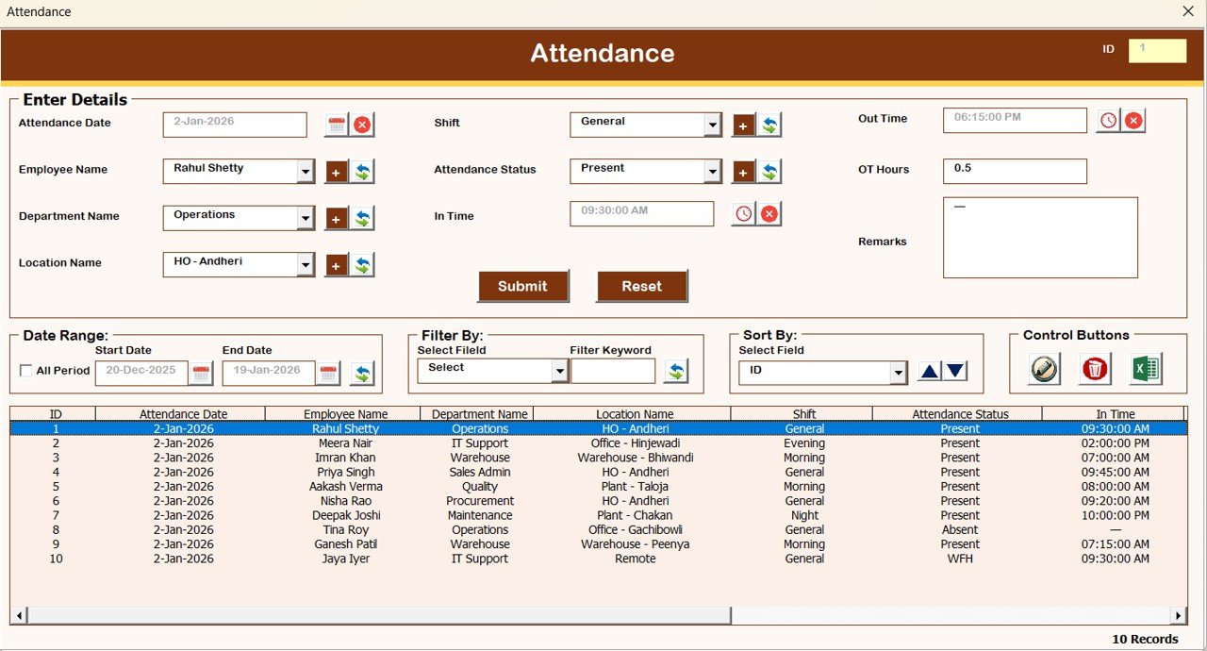The height and width of the screenshot is (651, 1207).
Task: Click the edit record pencil icon
Action: [x=1044, y=369]
